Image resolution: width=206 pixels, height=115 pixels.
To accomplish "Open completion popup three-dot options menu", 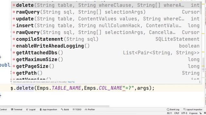I will (200, 82).
